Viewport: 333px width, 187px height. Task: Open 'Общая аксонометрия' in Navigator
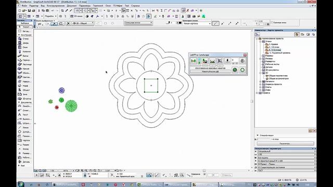(277, 78)
